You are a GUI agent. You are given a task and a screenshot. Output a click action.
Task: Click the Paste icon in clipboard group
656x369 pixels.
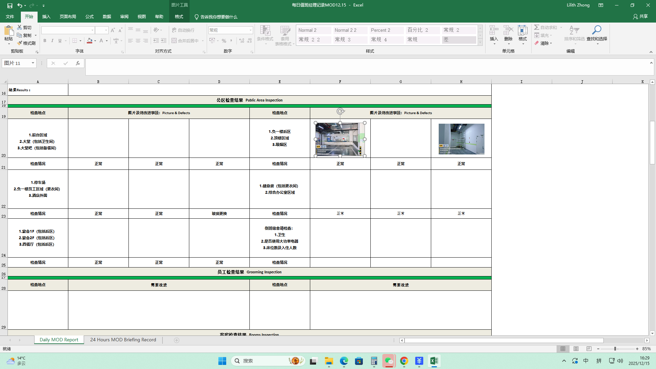point(9,31)
